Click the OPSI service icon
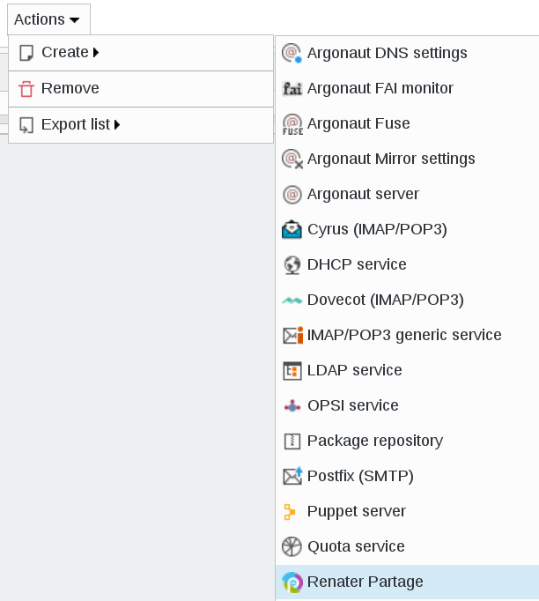This screenshot has height=601, width=539. pyautogui.click(x=292, y=406)
